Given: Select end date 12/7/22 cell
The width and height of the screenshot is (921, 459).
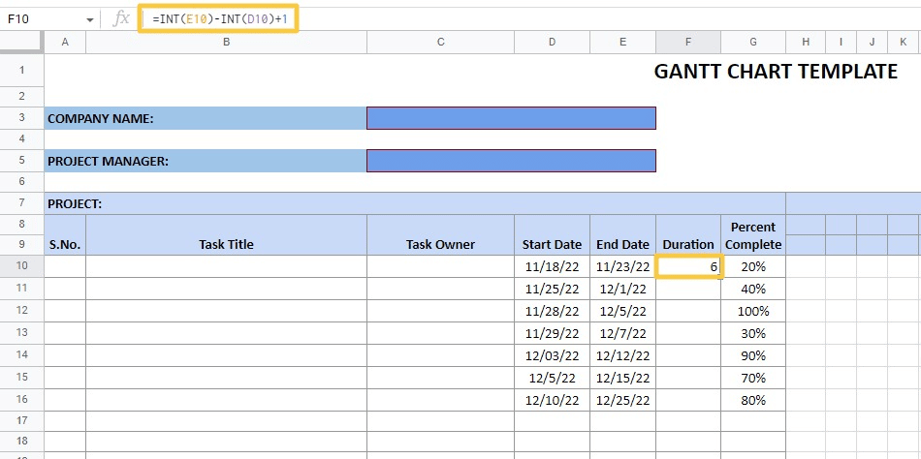Looking at the screenshot, I should pos(622,333).
